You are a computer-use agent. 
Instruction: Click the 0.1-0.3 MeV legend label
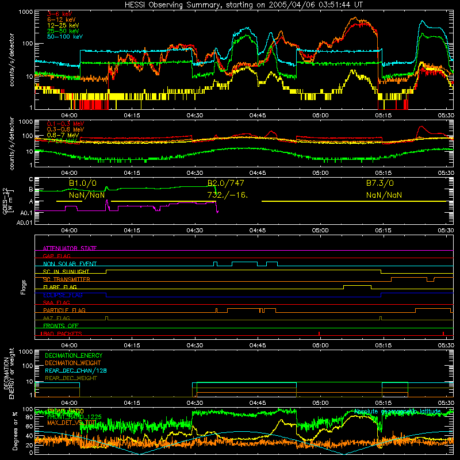[66, 124]
